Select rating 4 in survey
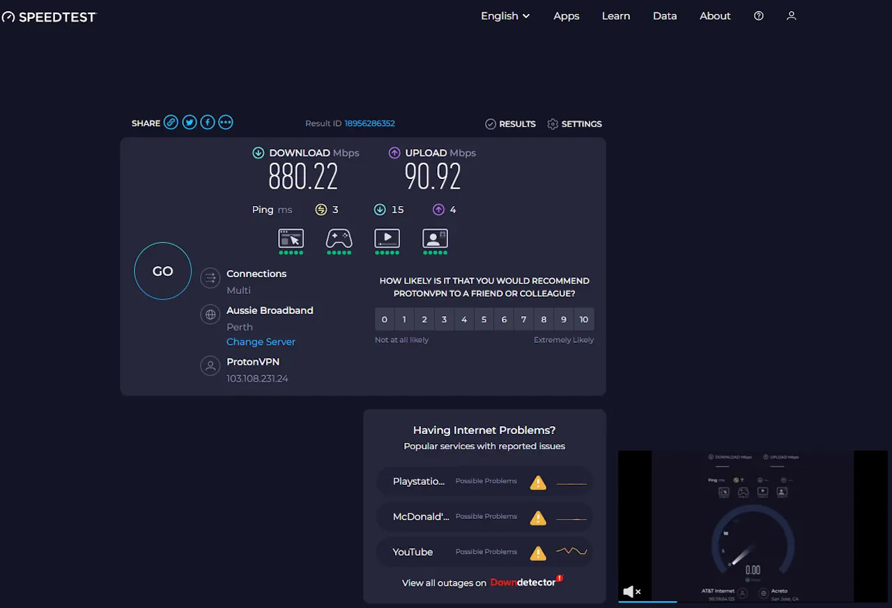The image size is (892, 608). click(x=464, y=320)
